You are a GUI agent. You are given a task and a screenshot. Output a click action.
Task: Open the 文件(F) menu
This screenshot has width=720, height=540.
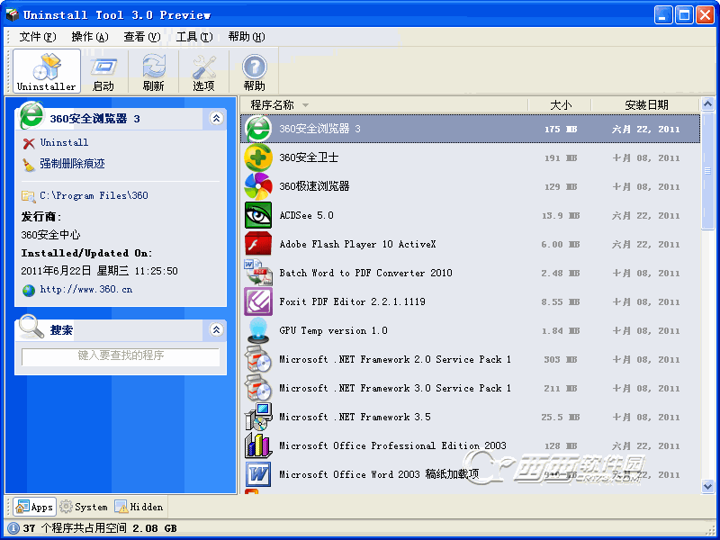click(37, 37)
